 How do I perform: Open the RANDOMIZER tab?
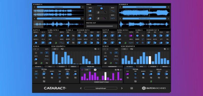pyautogui.click(x=112, y=67)
